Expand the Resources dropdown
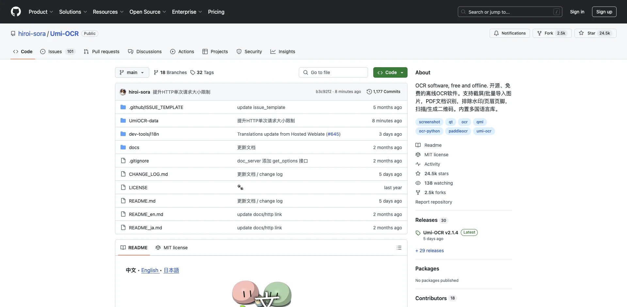The width and height of the screenshot is (627, 307). pos(108,12)
